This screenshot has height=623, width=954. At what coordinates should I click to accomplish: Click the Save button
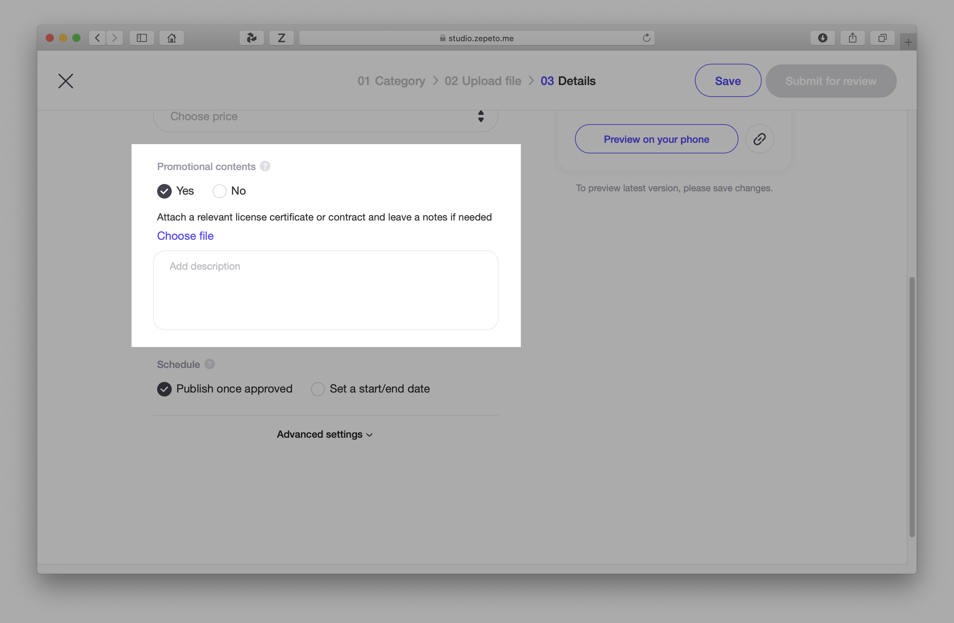(728, 80)
